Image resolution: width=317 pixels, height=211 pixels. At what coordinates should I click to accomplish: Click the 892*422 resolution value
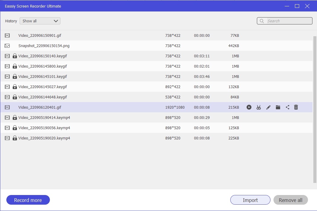[x=173, y=87]
